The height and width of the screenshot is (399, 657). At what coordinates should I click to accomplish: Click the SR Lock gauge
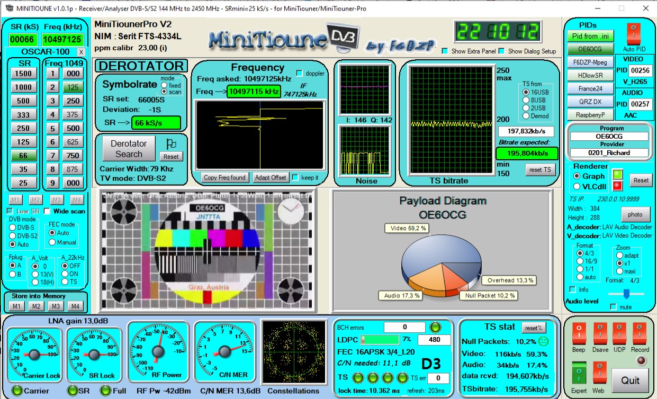click(95, 354)
